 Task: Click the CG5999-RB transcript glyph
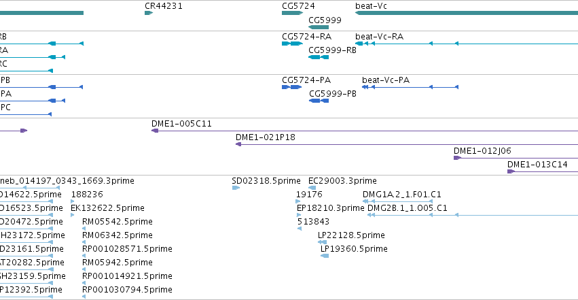pyautogui.click(x=318, y=57)
